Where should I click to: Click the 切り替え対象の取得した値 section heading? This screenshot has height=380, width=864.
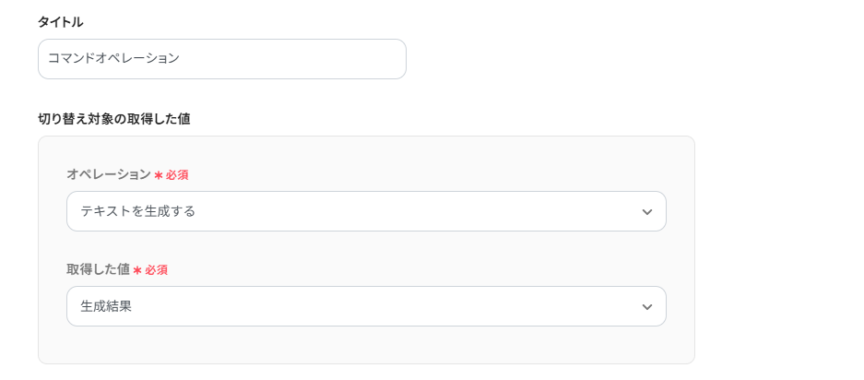pyautogui.click(x=114, y=118)
